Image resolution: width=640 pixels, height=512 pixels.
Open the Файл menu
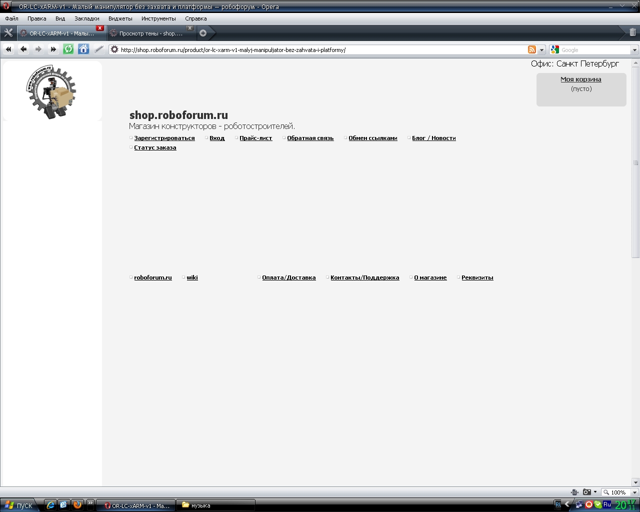coord(11,18)
